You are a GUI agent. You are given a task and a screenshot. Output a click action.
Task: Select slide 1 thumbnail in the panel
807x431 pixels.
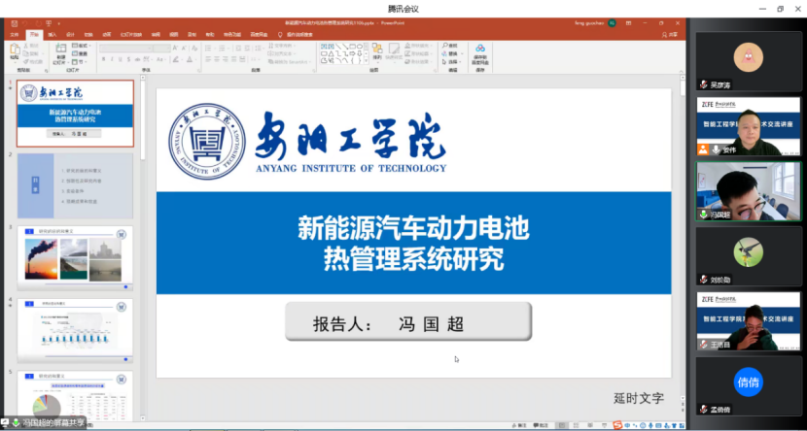(75, 113)
